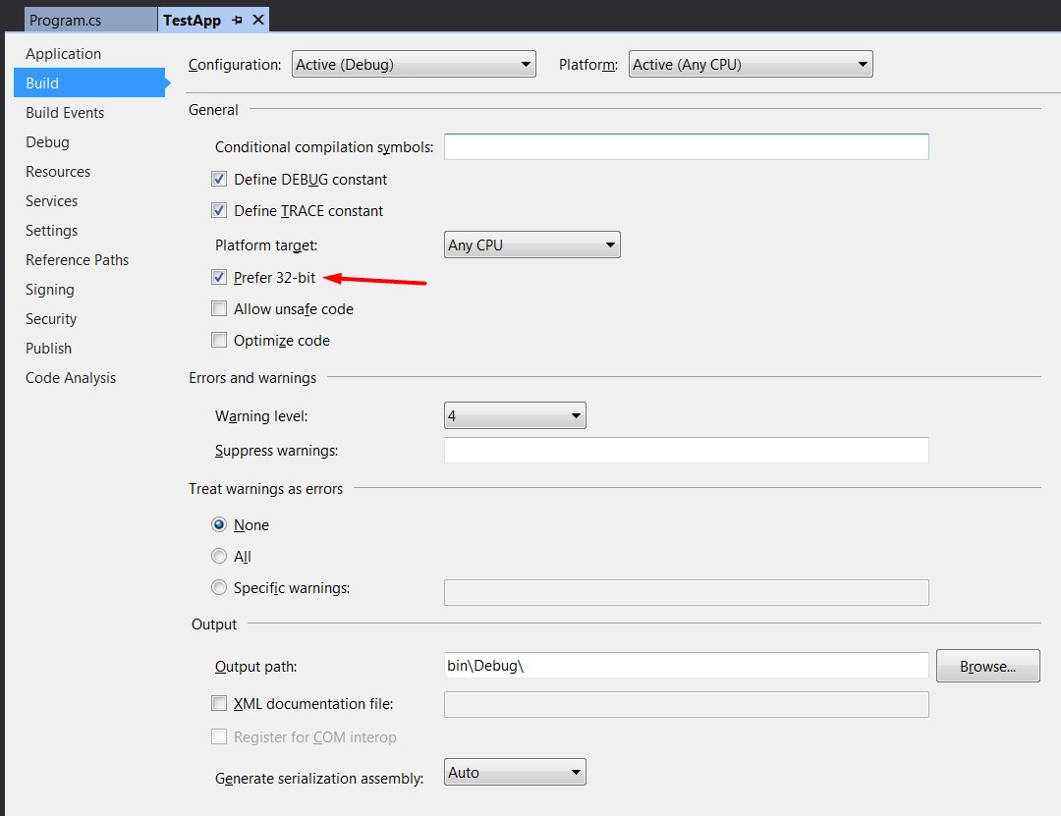This screenshot has height=816, width=1061.
Task: Pin the TestApp tab
Action: pyautogui.click(x=237, y=21)
